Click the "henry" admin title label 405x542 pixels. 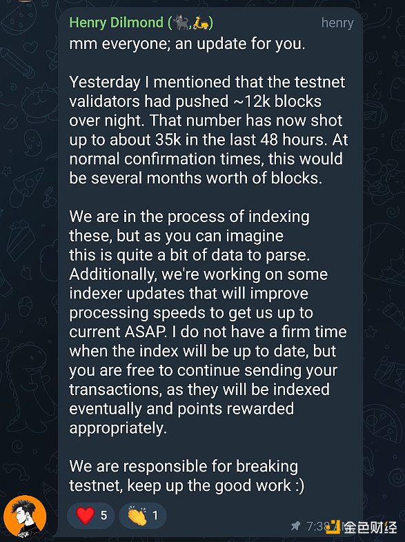pos(337,23)
